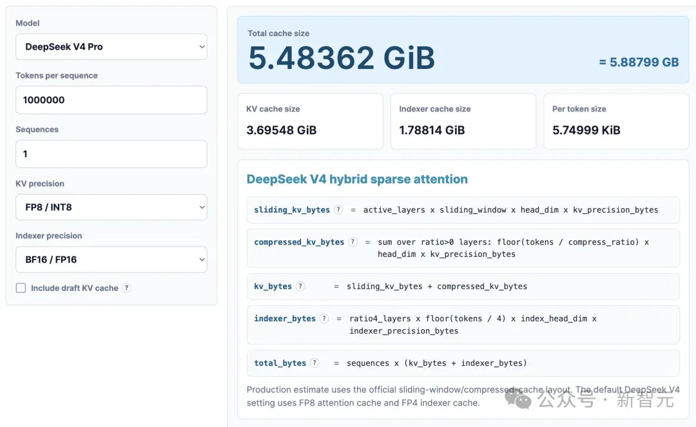Viewport: 696px width, 427px height.
Task: Select the KV cache size card
Action: coord(310,121)
